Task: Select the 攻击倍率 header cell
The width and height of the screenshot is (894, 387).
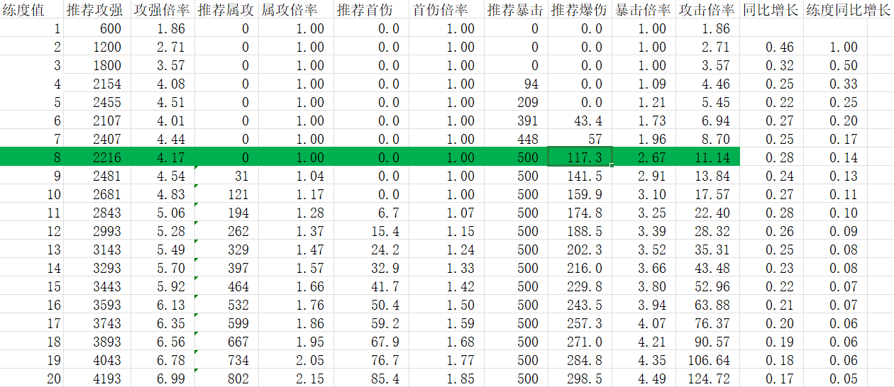Action: click(707, 10)
